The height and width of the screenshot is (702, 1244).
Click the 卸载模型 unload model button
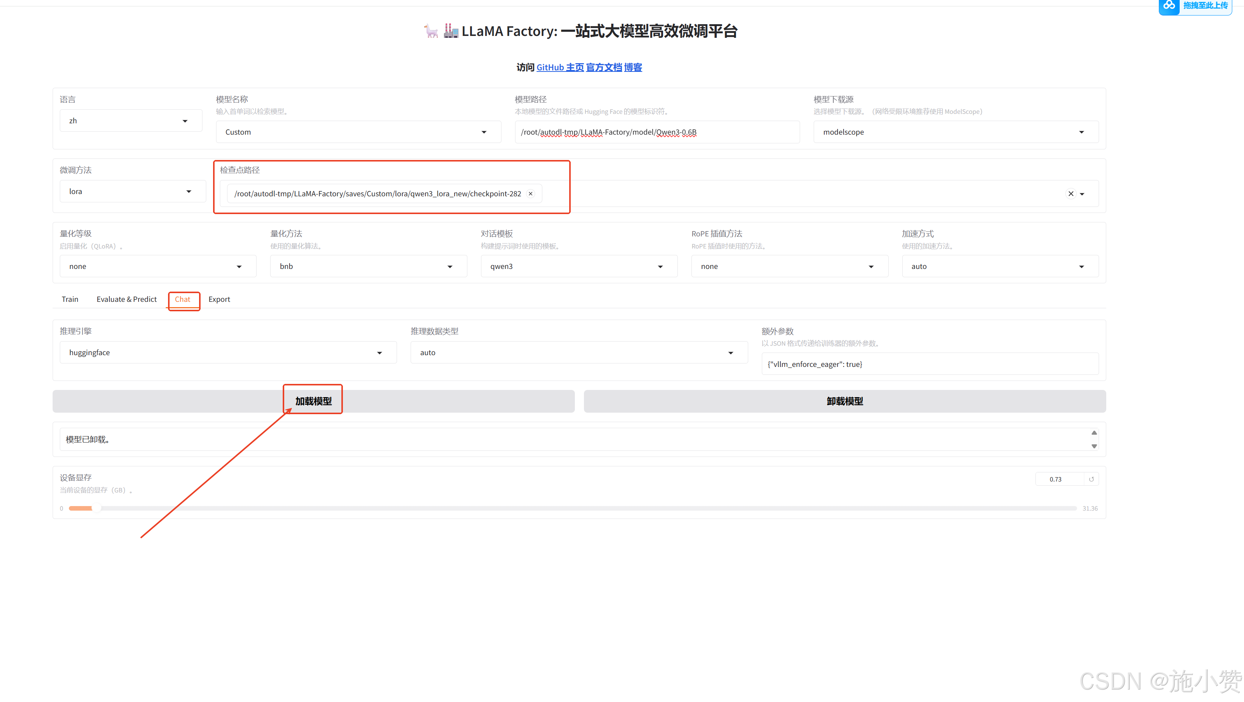845,401
